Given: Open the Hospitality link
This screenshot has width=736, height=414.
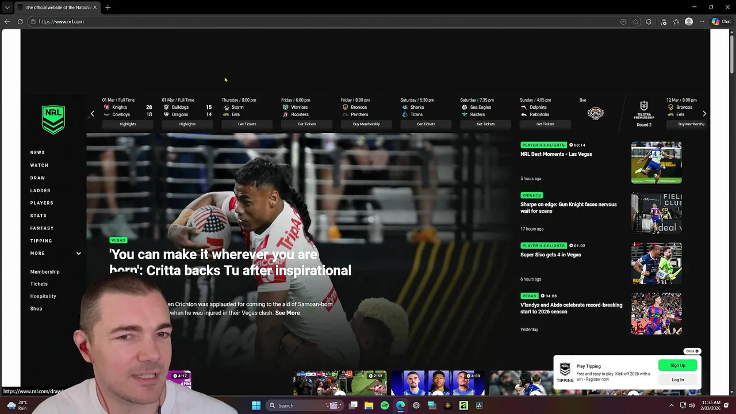Looking at the screenshot, I should (43, 296).
